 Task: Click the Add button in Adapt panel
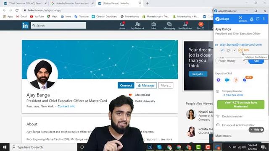tap(256, 61)
